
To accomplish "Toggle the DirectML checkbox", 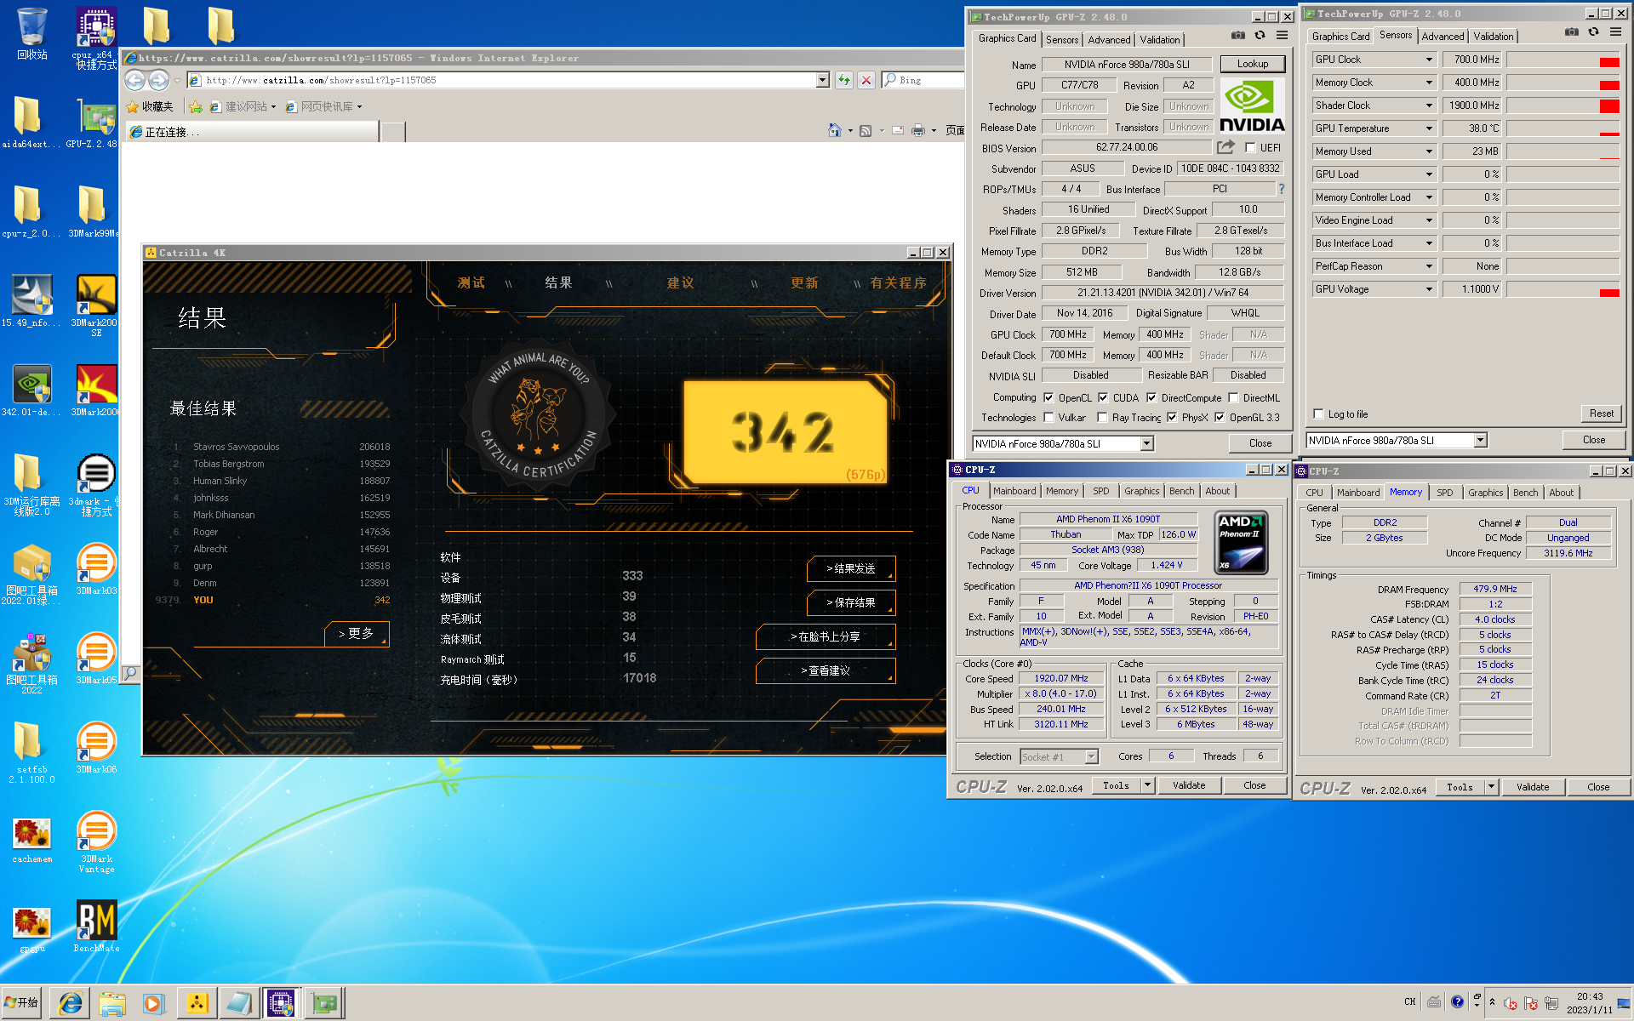I will 1233,397.
